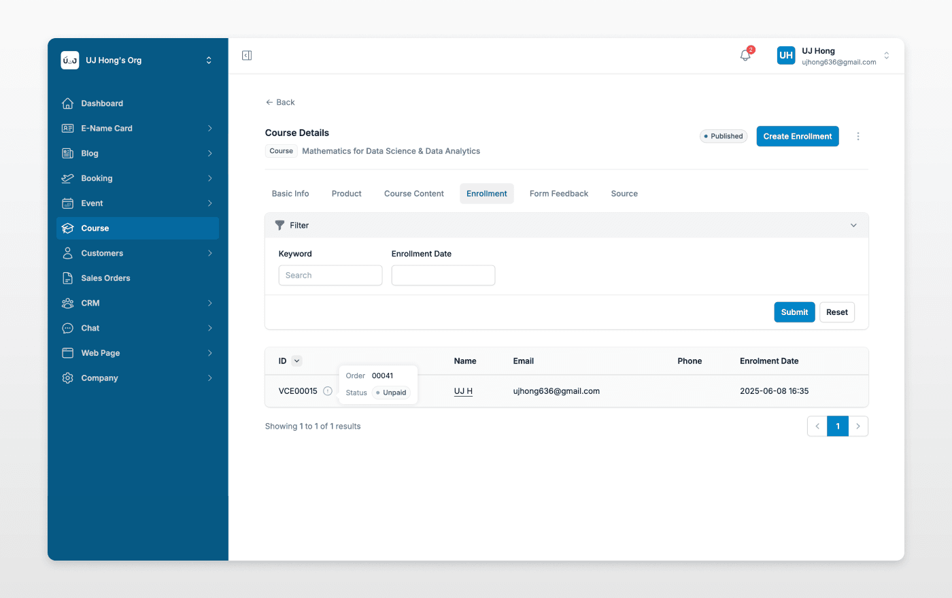Open the ID column sort dropdown
Viewport: 952px width, 598px height.
point(296,361)
